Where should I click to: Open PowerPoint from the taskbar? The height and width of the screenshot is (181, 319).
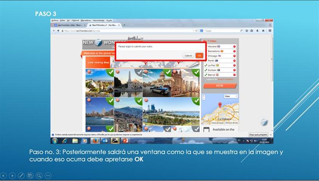point(125,141)
